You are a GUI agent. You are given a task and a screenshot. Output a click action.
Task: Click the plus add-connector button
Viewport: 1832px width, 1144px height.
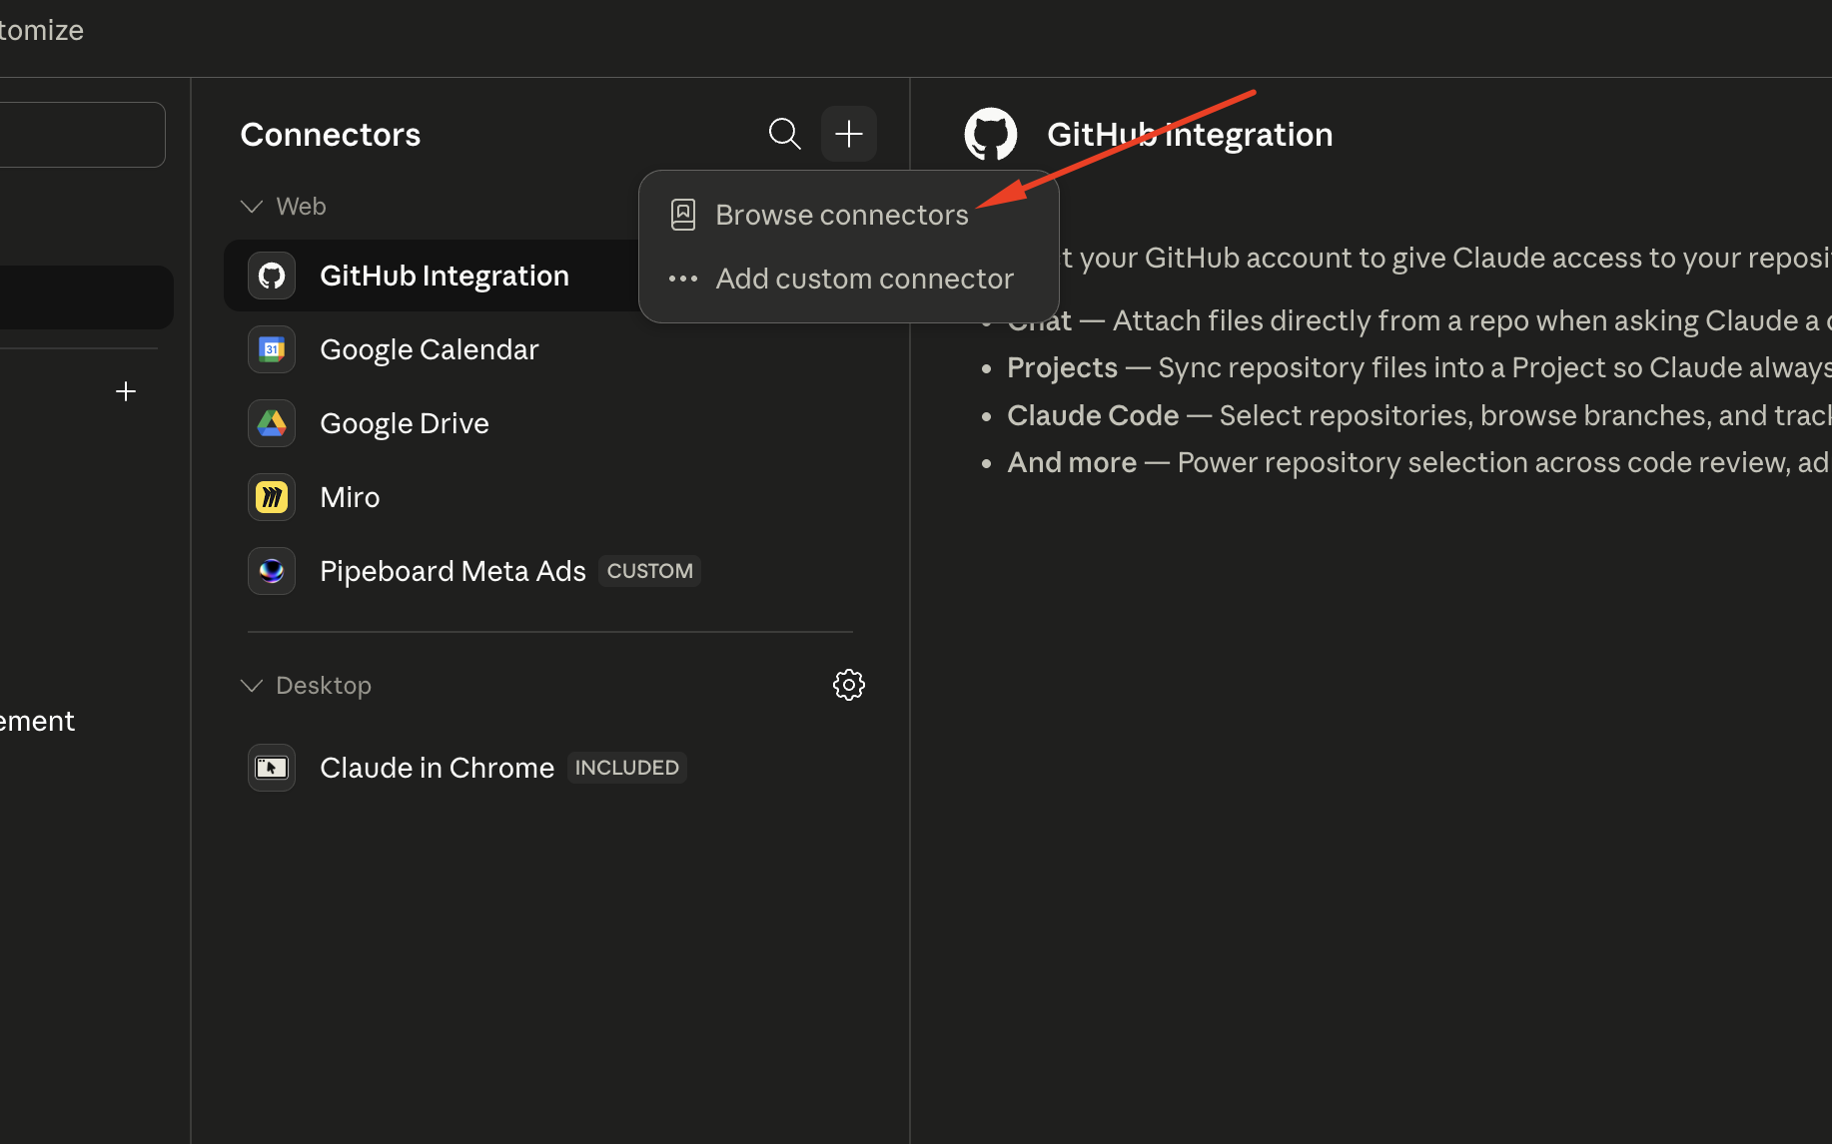[x=849, y=134]
